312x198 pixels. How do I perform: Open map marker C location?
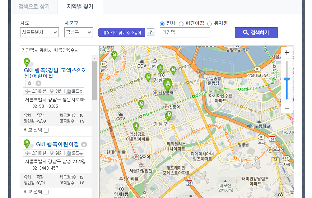pos(141,103)
